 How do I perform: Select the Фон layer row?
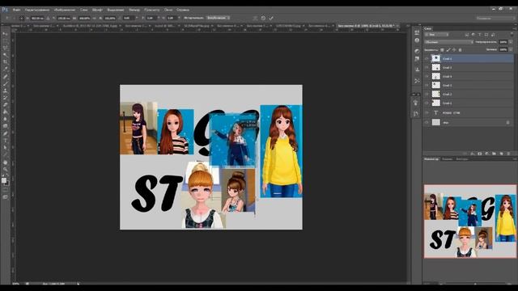tap(469, 122)
